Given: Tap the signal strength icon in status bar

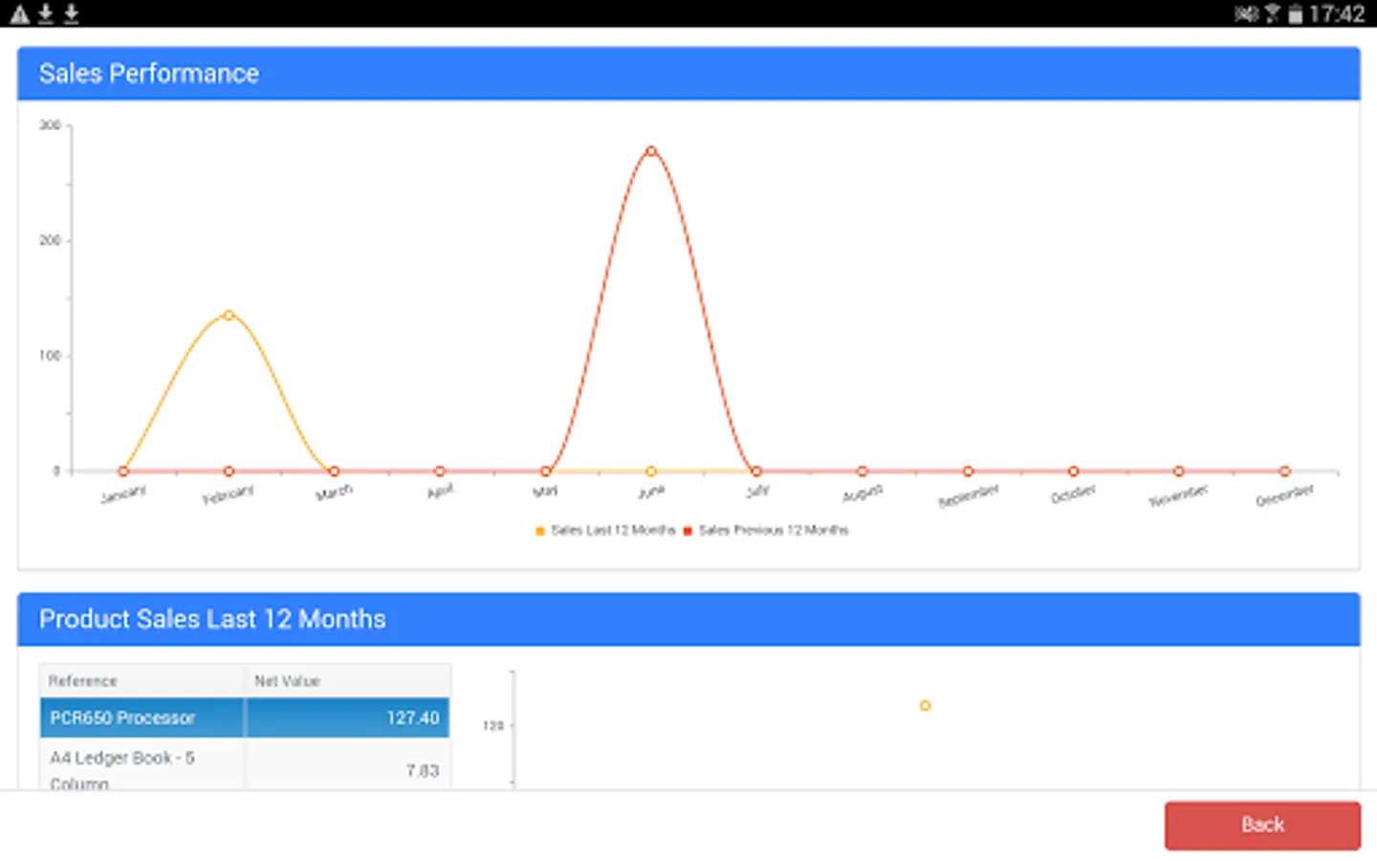Looking at the screenshot, I should (1272, 14).
